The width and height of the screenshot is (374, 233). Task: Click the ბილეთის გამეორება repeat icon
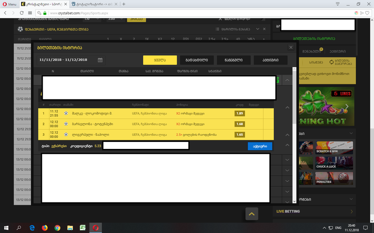click(x=332, y=62)
